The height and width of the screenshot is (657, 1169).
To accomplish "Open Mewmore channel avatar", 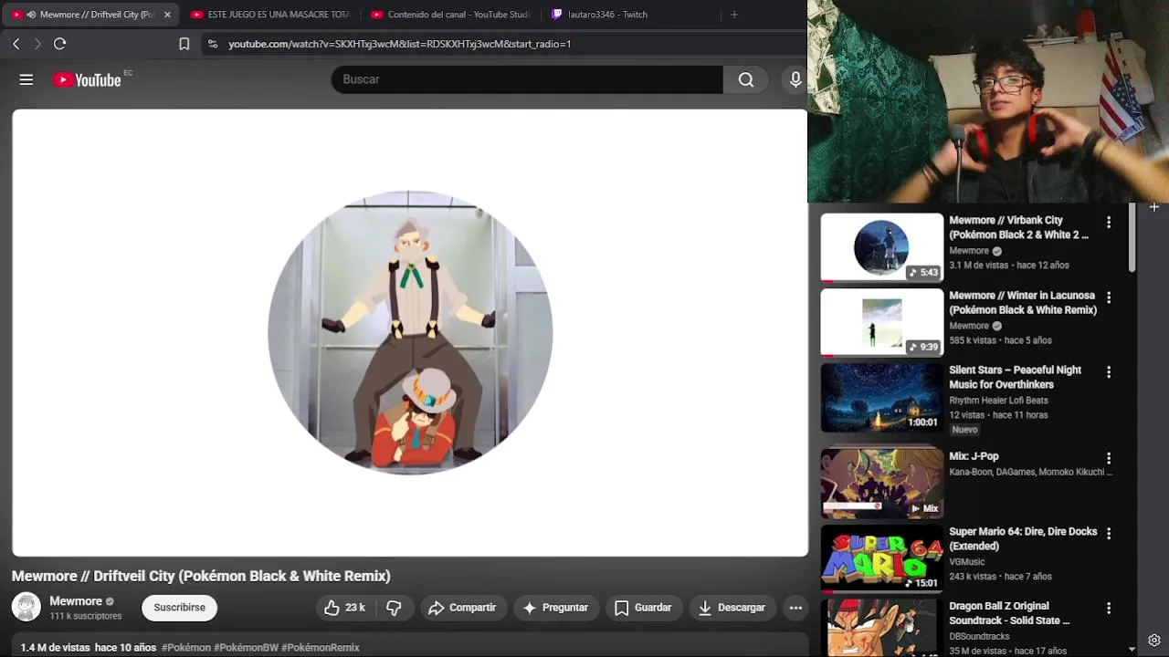I will [x=26, y=608].
